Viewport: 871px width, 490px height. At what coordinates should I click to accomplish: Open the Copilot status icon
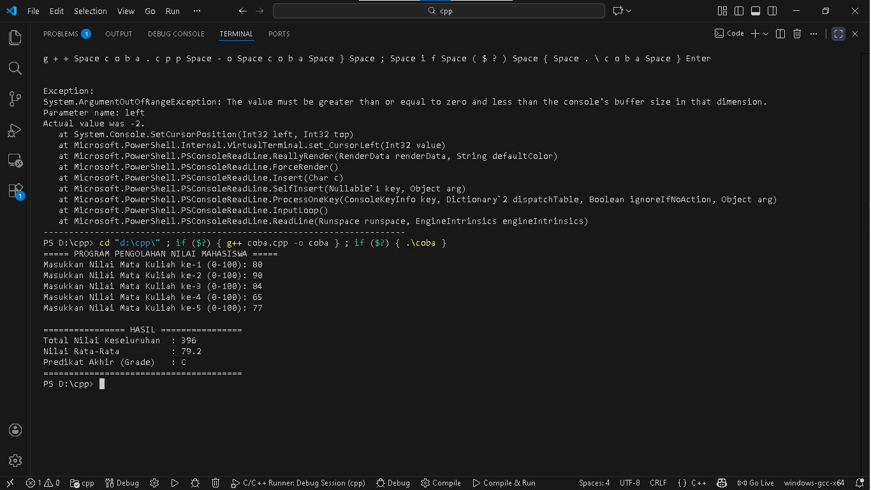point(722,483)
